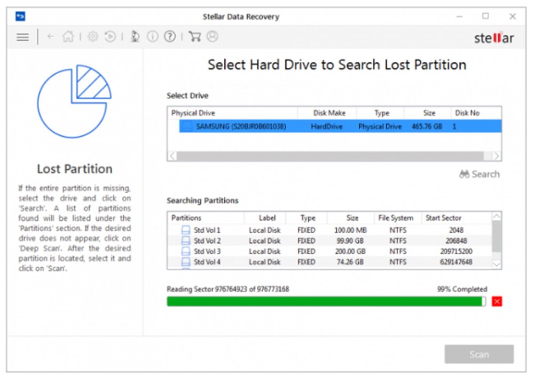This screenshot has height=377, width=534.
Task: Click start sector 629147648
Action: pyautogui.click(x=456, y=262)
